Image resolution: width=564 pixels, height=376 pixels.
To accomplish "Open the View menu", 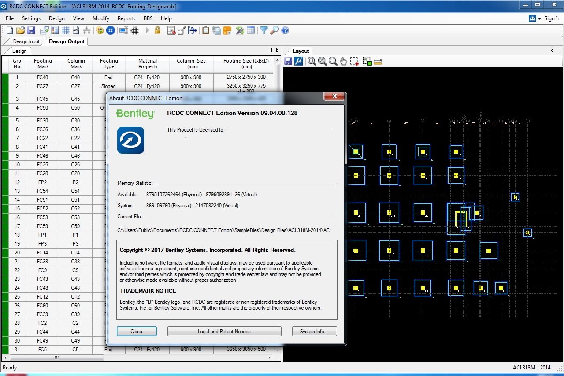I will (78, 18).
